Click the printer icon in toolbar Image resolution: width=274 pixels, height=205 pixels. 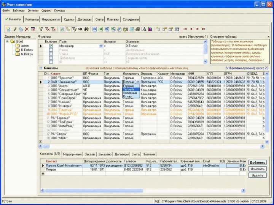point(138,29)
